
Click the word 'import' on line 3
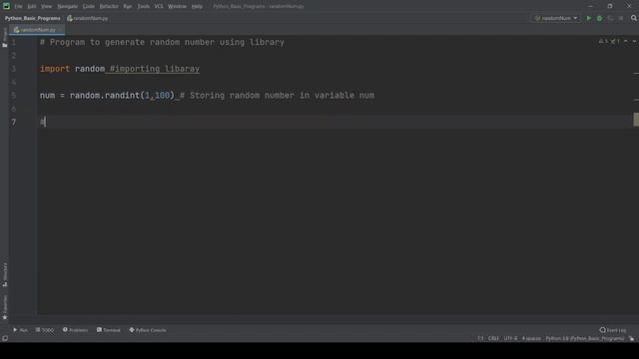tap(55, 69)
